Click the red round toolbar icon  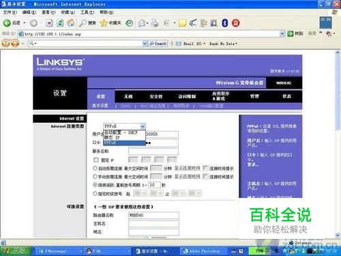[236, 23]
